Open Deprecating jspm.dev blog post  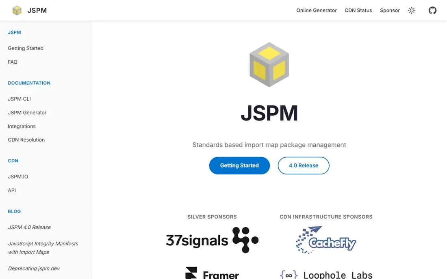click(34, 268)
